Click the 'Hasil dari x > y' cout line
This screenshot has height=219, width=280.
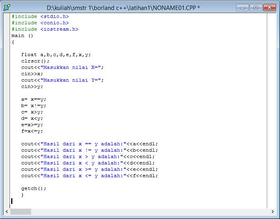pos(88,157)
